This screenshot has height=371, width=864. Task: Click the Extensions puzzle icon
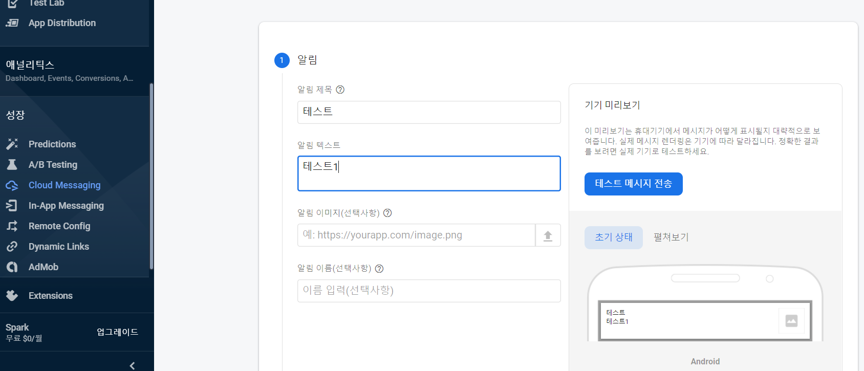tap(12, 295)
